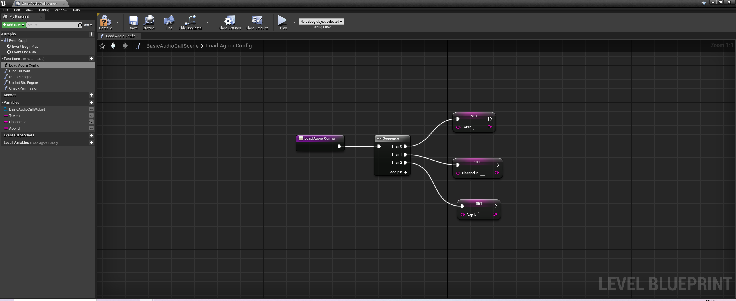Image resolution: width=736 pixels, height=301 pixels.
Task: Click Sequence node header icon
Action: (379, 138)
